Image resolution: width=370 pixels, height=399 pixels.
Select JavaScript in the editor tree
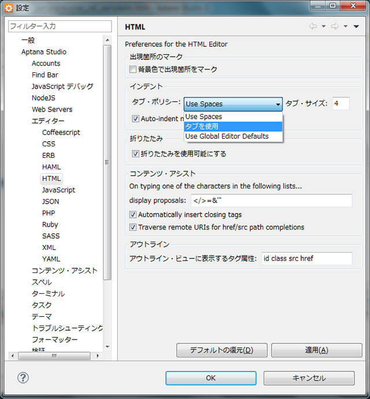(x=58, y=190)
